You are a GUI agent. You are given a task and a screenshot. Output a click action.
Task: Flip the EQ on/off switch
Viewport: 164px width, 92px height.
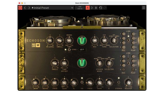tap(82, 82)
